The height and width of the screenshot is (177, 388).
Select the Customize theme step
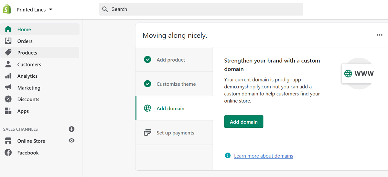[x=174, y=84]
